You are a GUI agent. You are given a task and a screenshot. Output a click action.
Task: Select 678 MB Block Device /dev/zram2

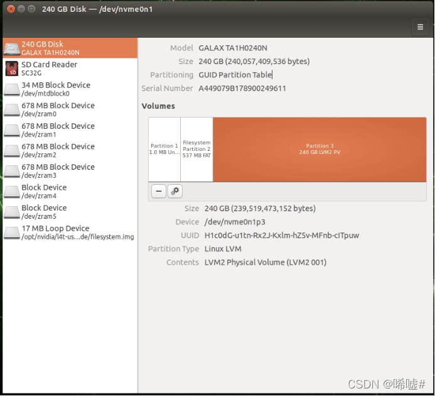(70, 150)
